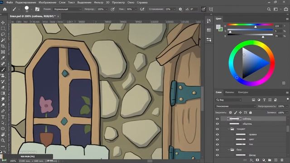The width and height of the screenshot is (290, 163).
Task: Select the History Brush tool
Action: point(3,81)
